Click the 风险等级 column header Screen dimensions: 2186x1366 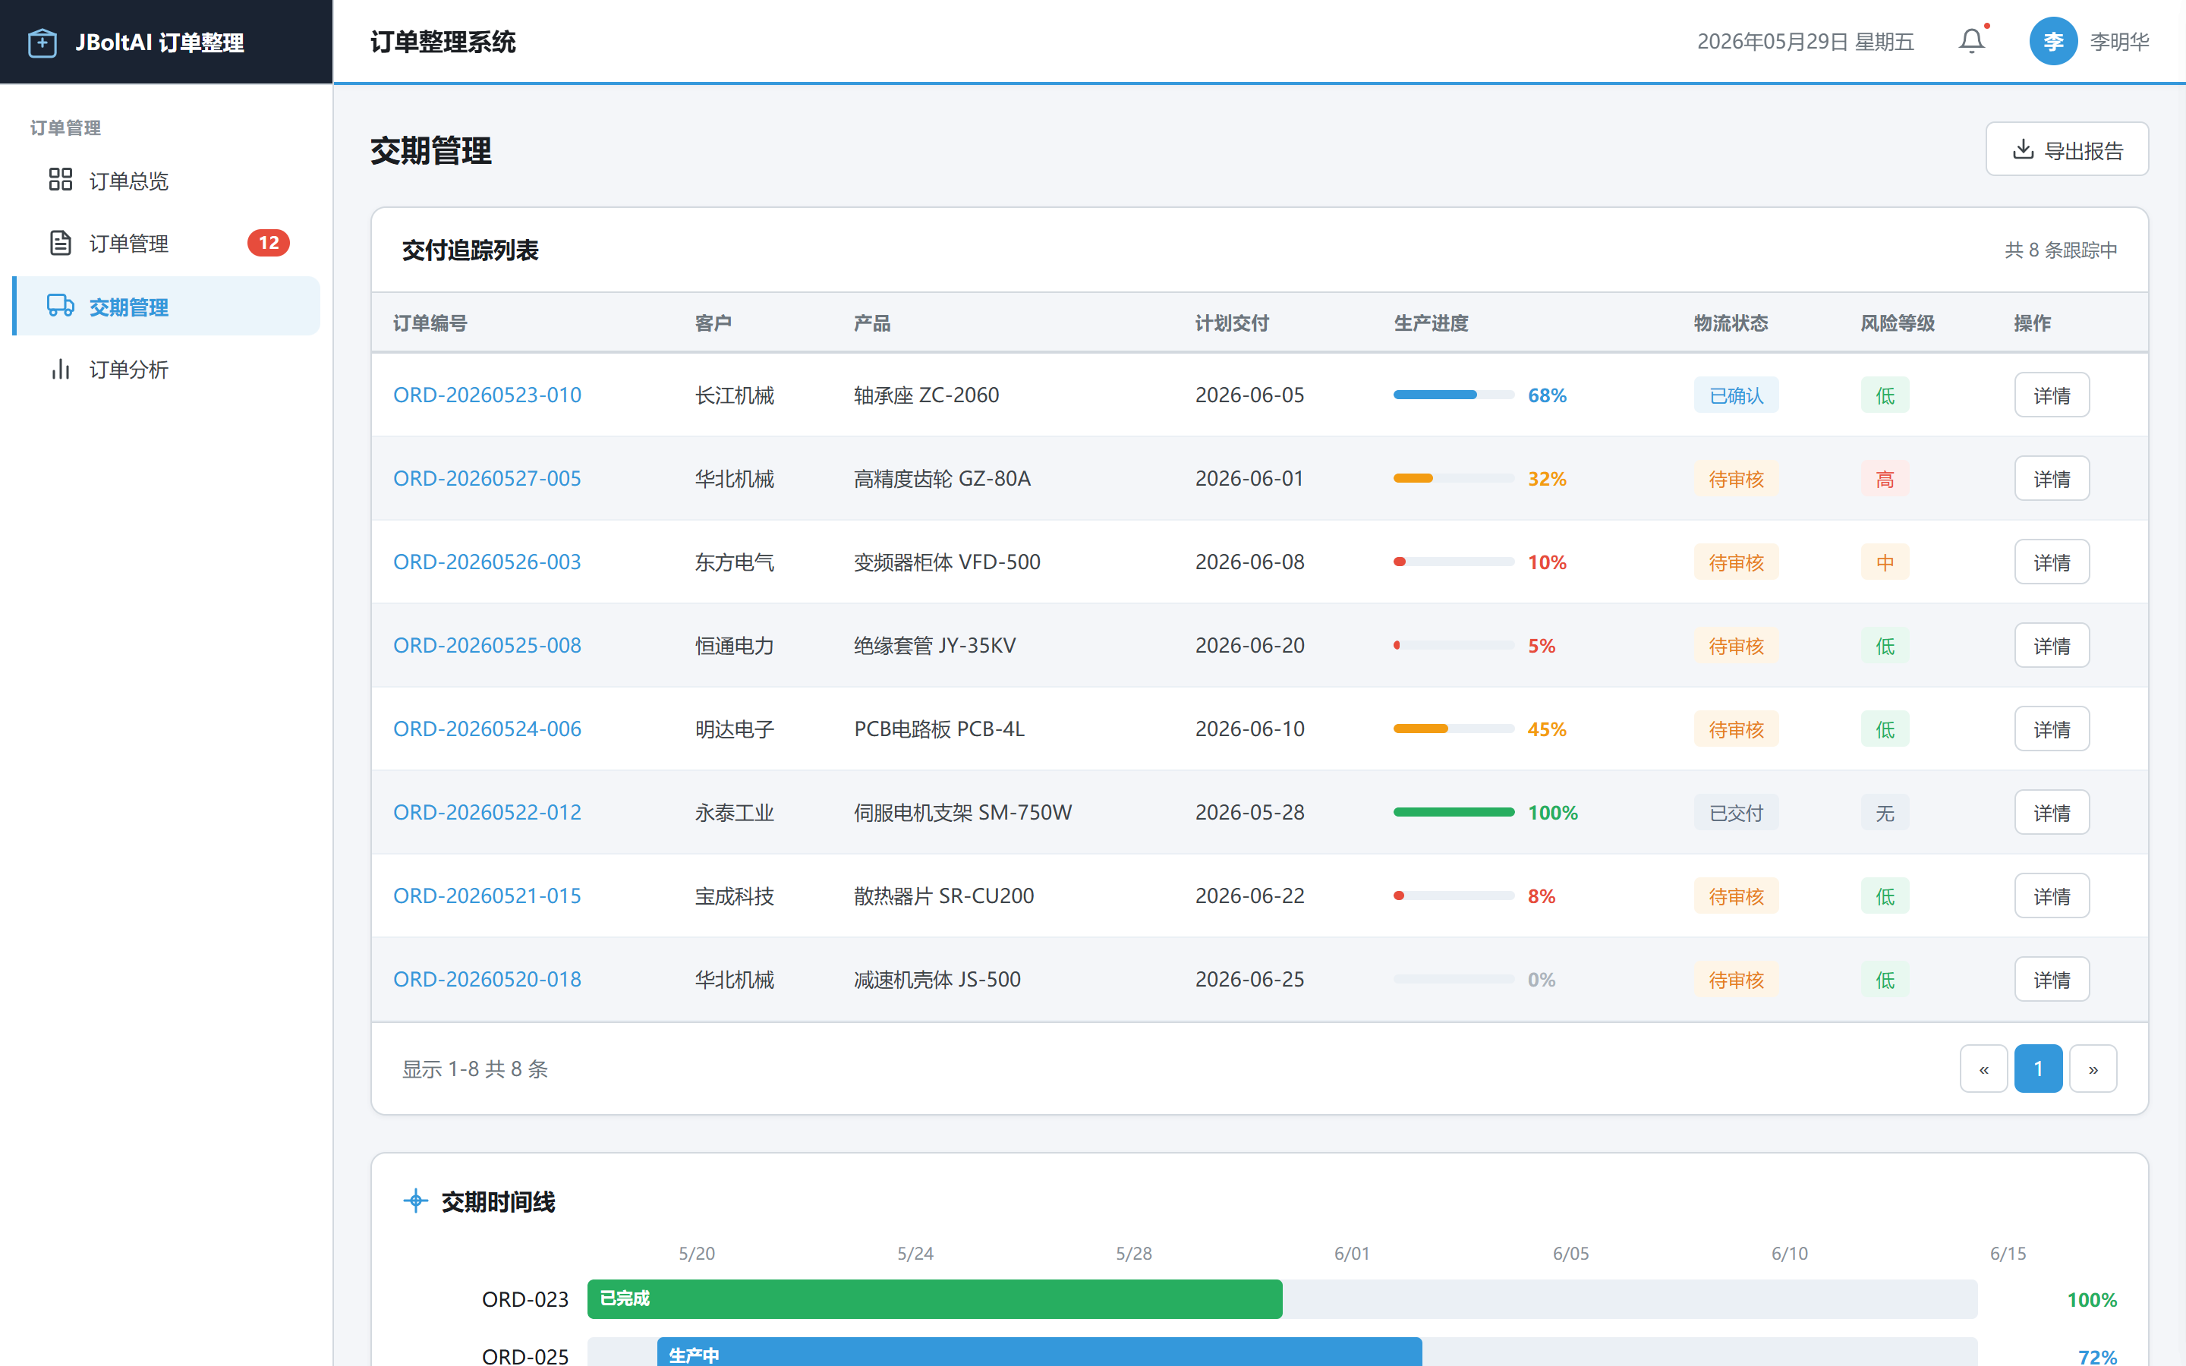click(1898, 323)
